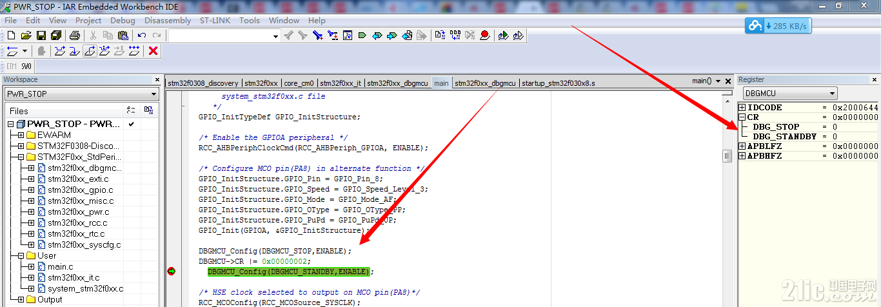The height and width of the screenshot is (307, 881).
Task: Click the Download and Debug icon
Action: pos(503,35)
